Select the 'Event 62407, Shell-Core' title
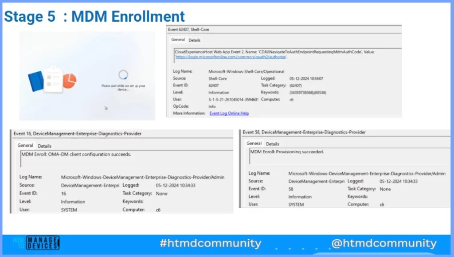Image resolution: width=454 pixels, height=257 pixels. point(188,30)
